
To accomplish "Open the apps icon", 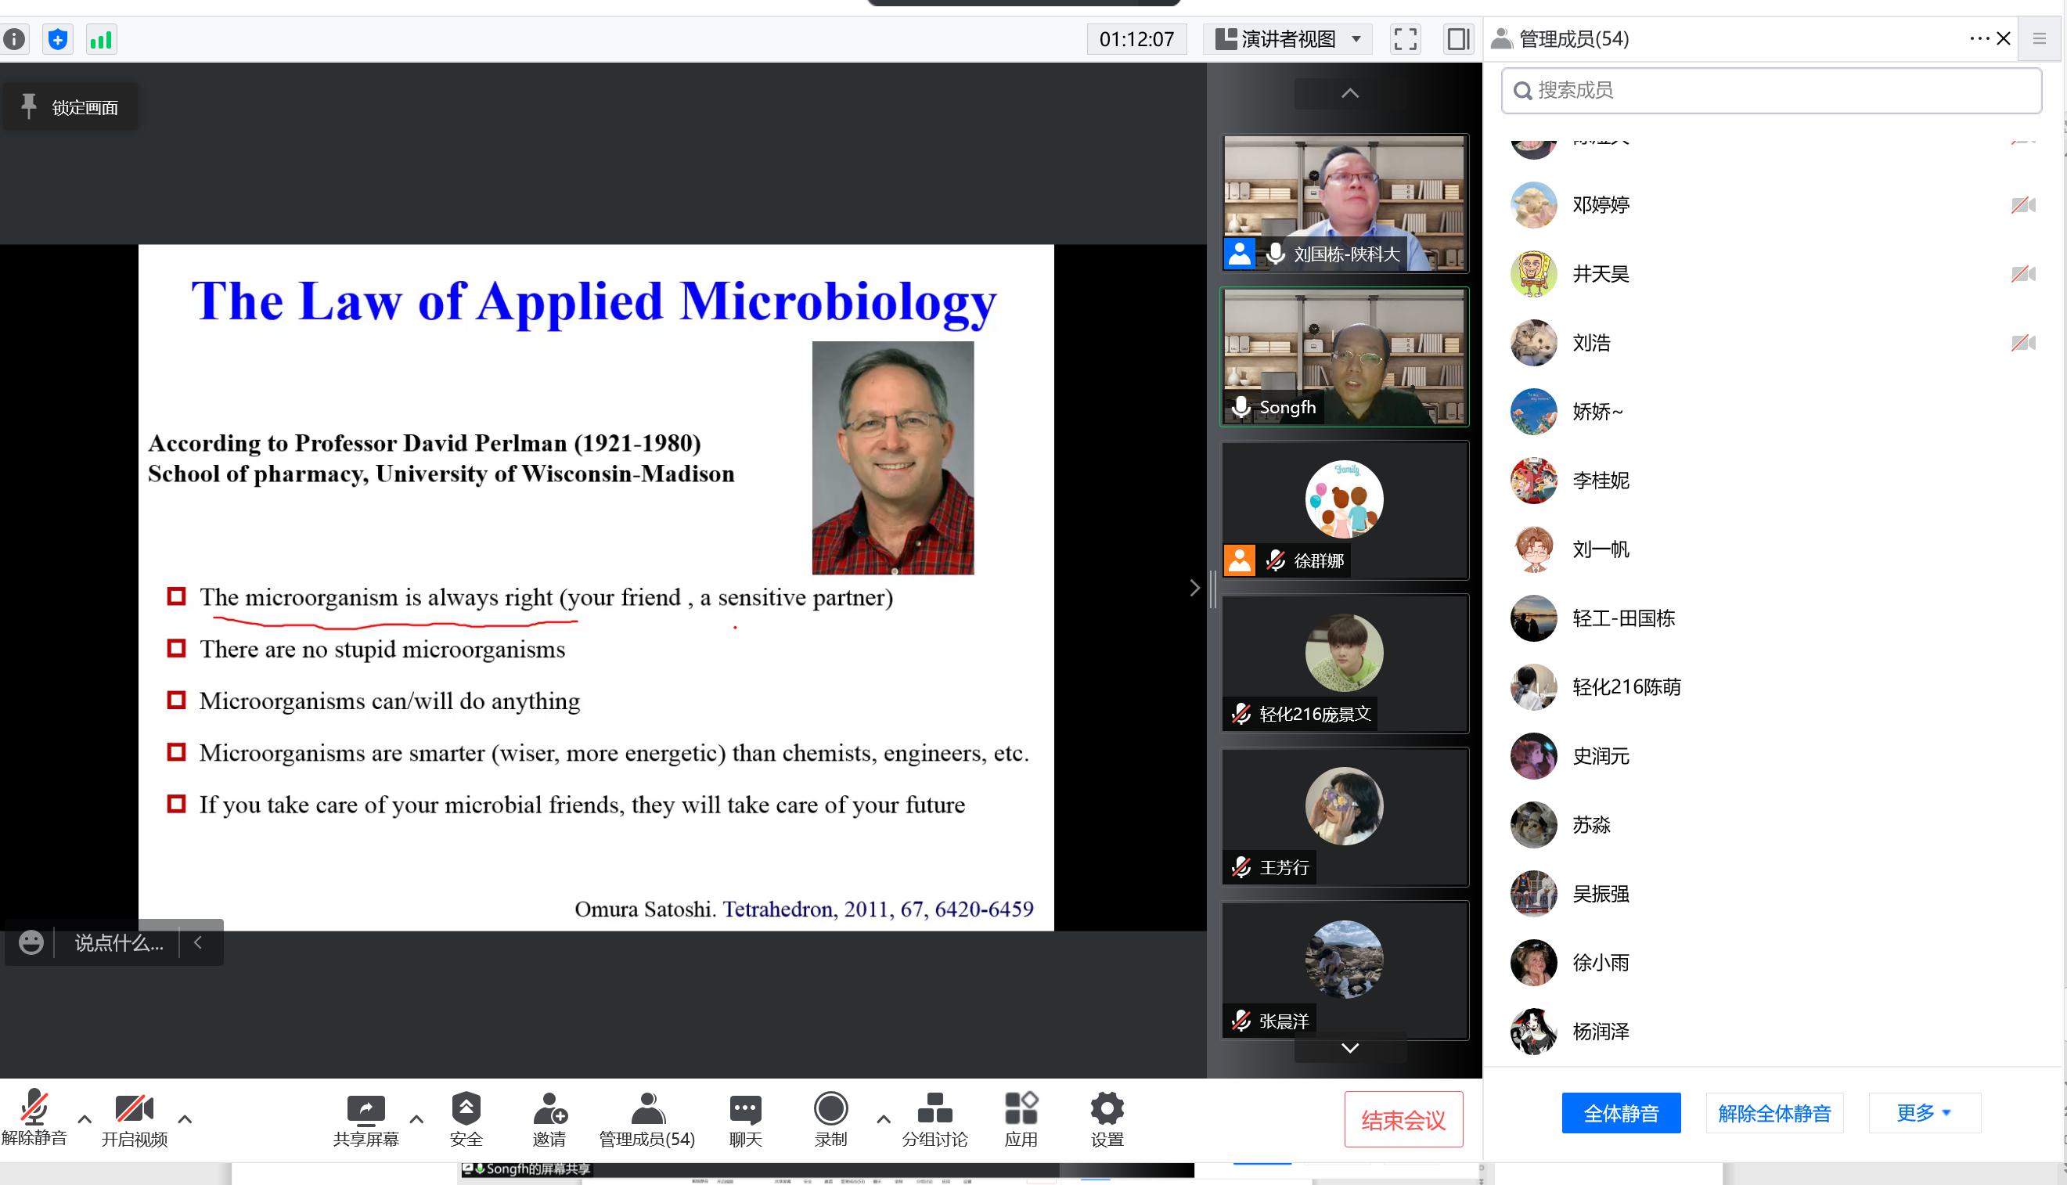I will [x=1021, y=1108].
